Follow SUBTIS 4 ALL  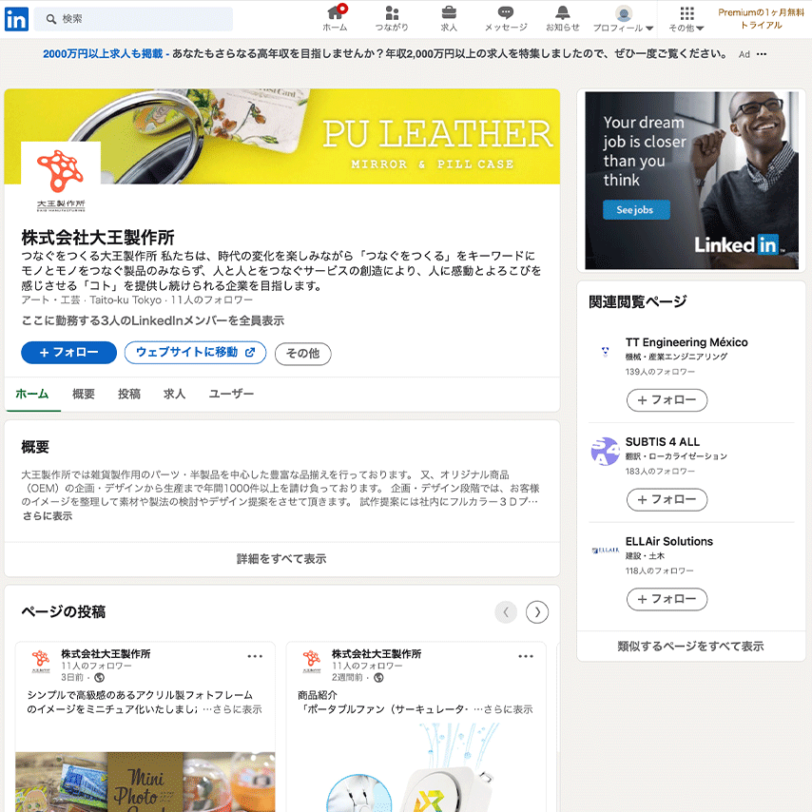point(667,500)
